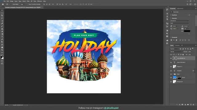
Task: Click the Share icon at top right
Action: coord(195,4)
